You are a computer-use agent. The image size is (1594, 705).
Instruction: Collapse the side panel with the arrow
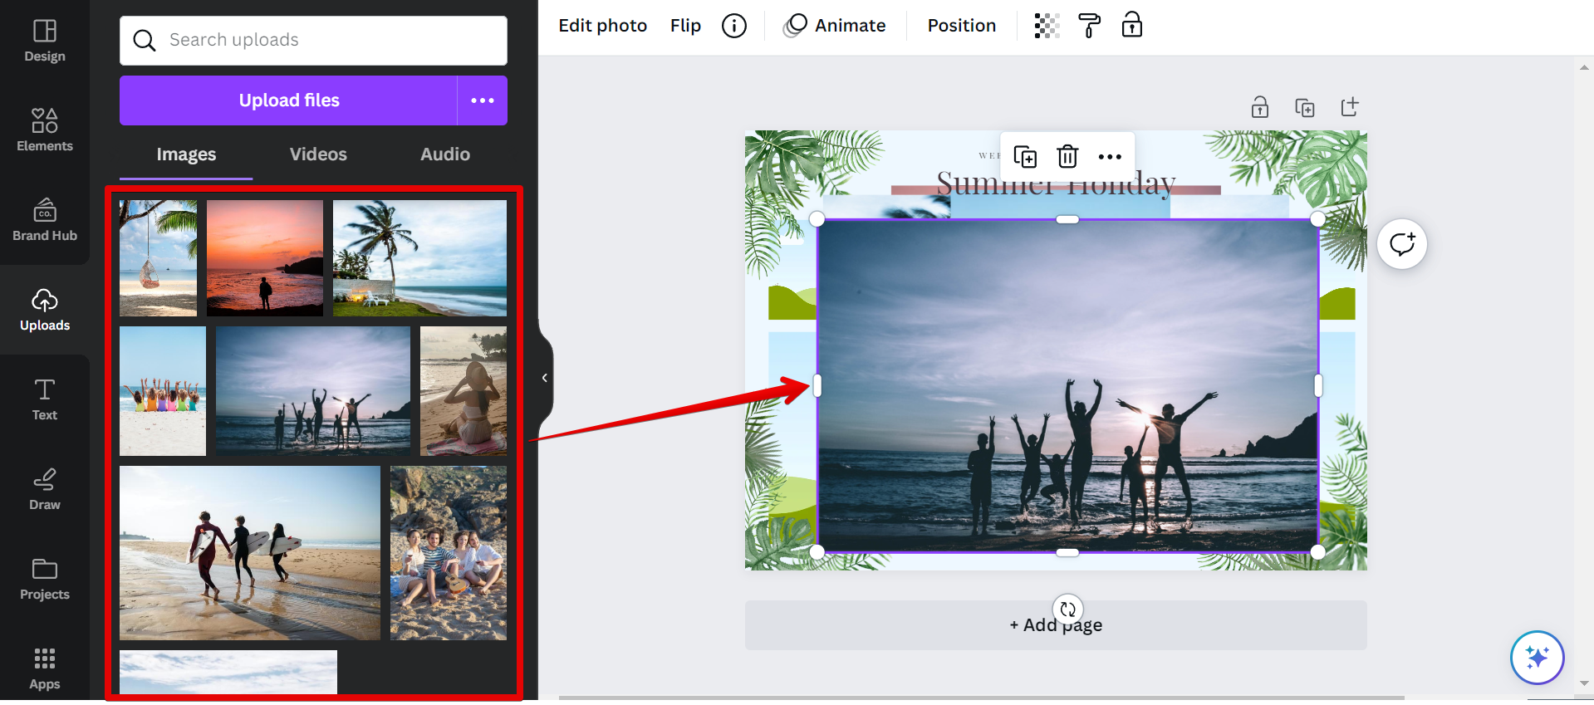click(x=545, y=378)
